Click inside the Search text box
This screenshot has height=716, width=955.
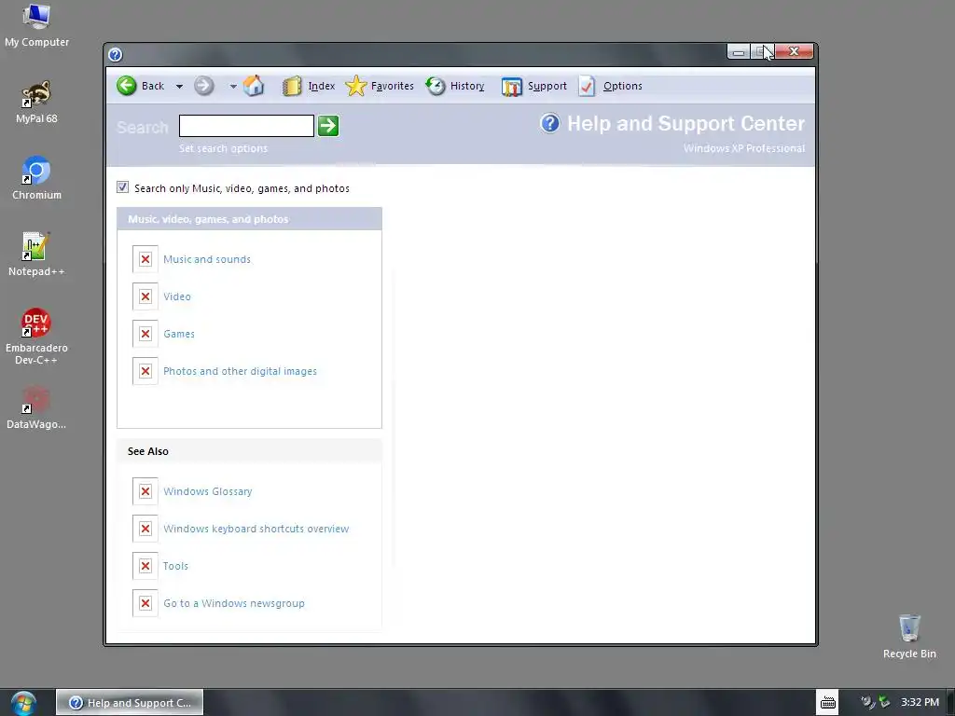(x=246, y=126)
